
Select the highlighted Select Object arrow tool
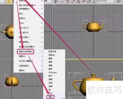pos(9,2)
